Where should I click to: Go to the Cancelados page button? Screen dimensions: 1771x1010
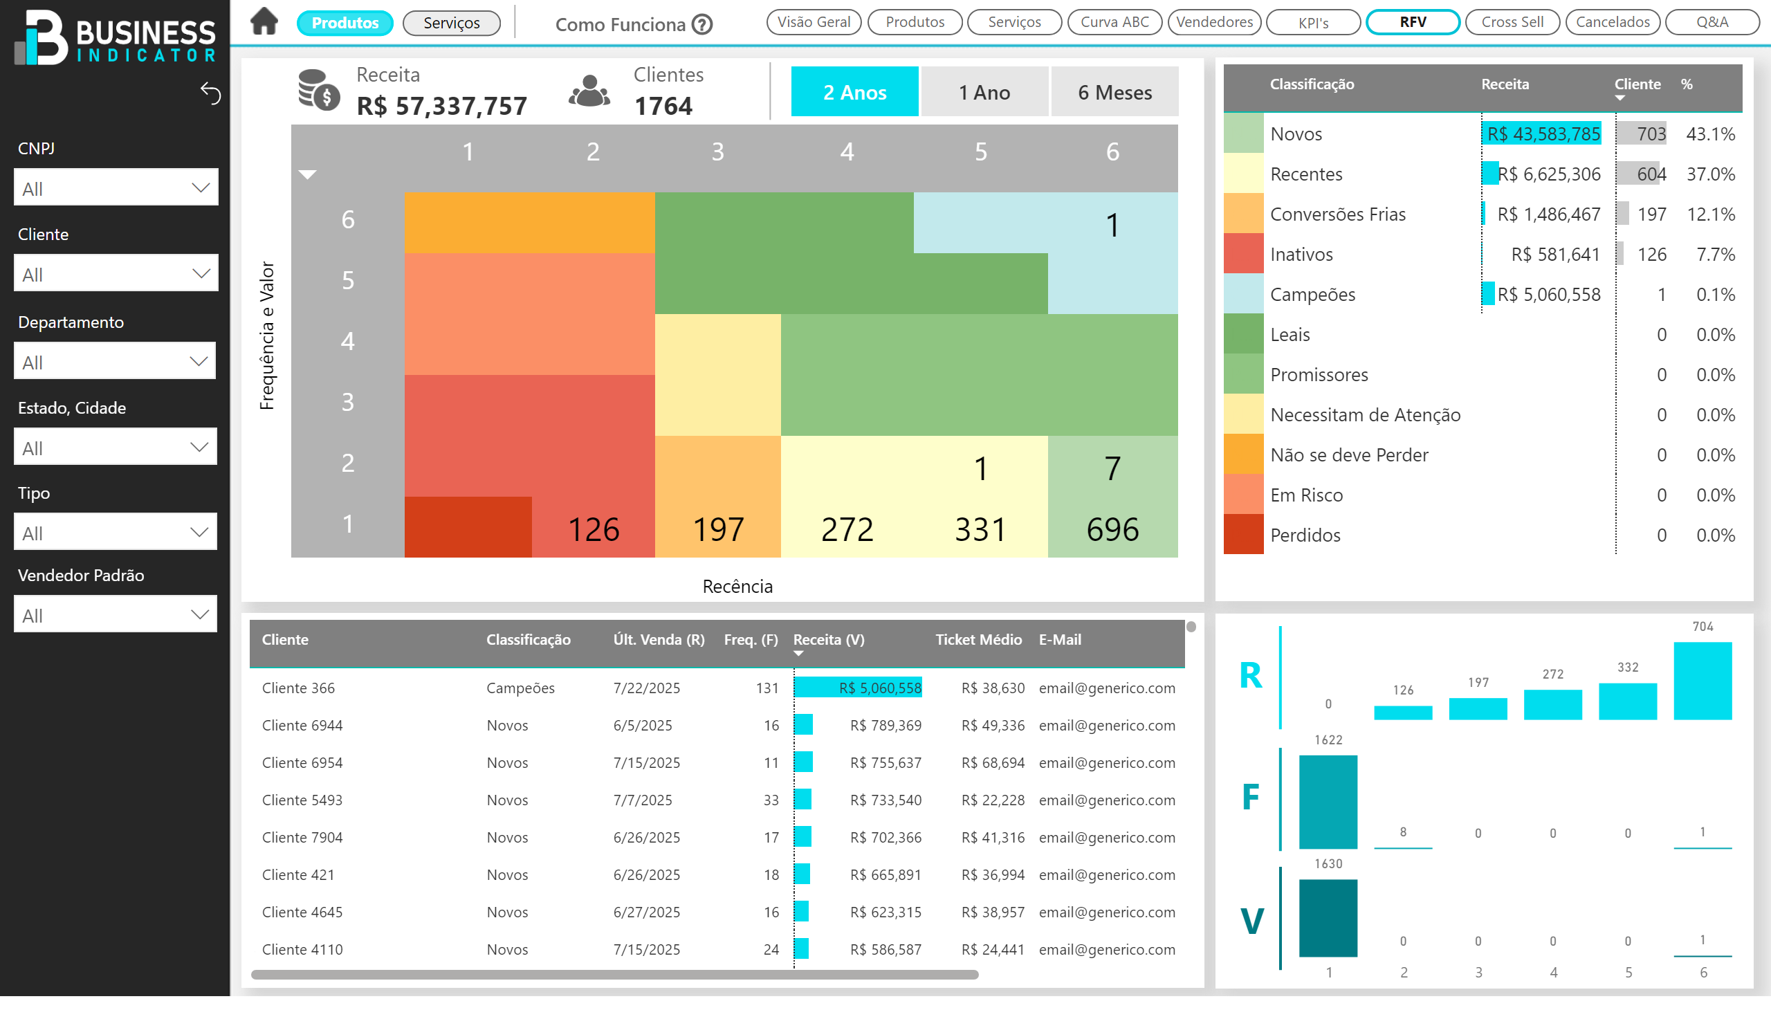[1611, 22]
